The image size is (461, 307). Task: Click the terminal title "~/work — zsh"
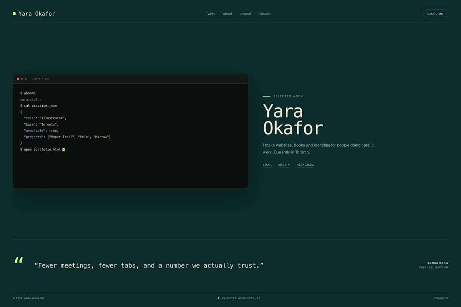coord(40,79)
